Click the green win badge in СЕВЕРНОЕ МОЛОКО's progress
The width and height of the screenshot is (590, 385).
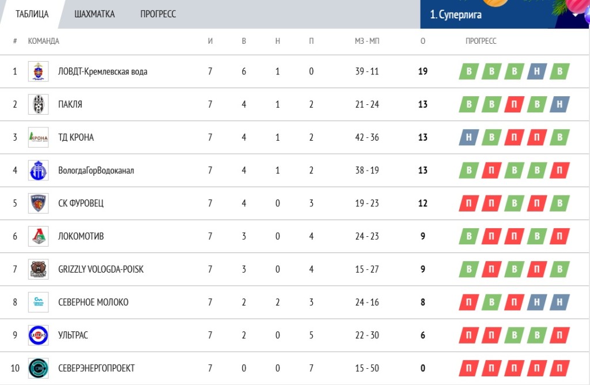(491, 302)
